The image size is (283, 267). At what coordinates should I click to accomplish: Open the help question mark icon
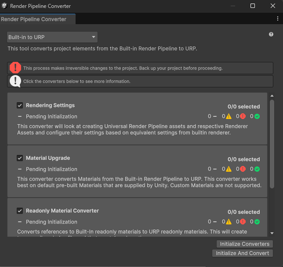271,34
